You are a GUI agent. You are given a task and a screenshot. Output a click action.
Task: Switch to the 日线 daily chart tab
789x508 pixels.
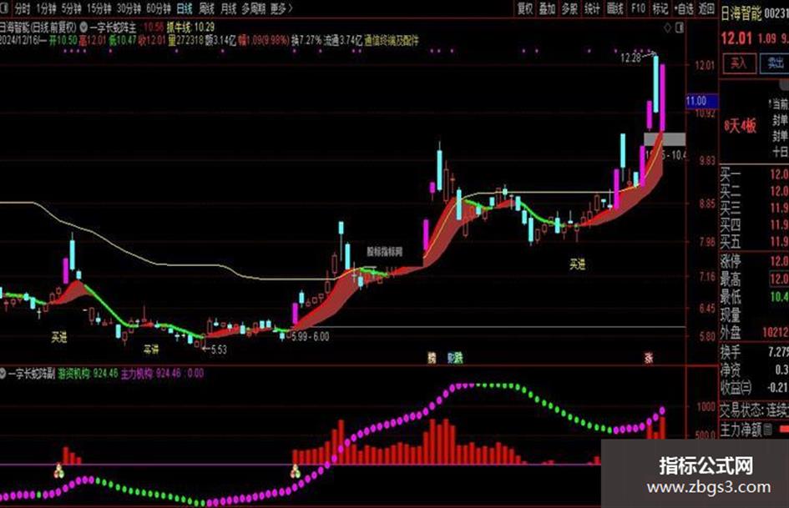click(185, 8)
